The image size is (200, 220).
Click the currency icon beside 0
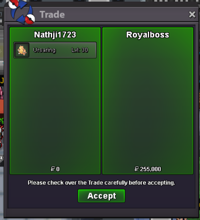pos(53,169)
